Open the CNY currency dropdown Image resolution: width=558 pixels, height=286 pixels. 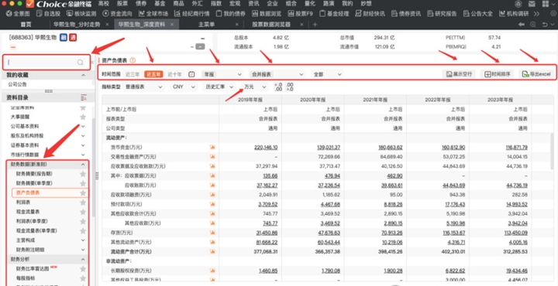coord(184,87)
